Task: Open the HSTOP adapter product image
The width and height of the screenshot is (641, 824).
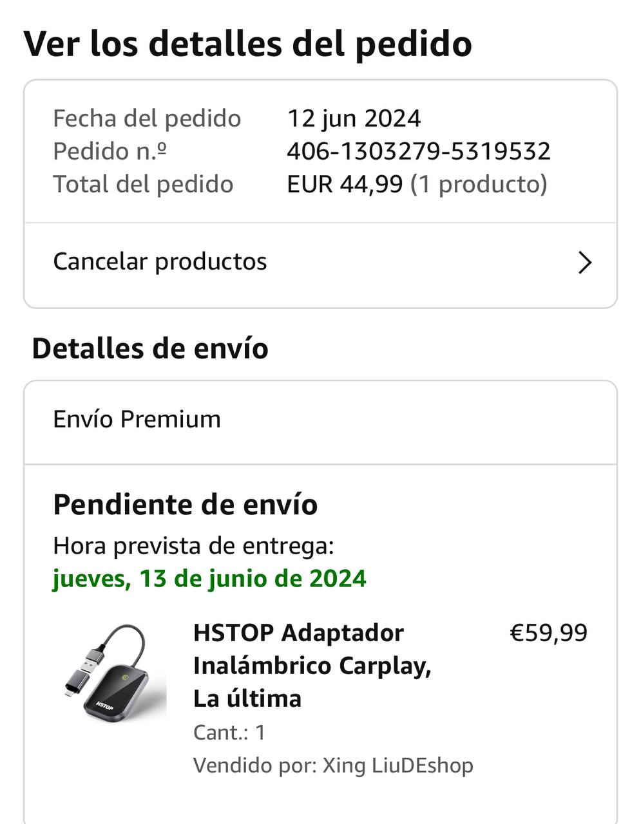Action: click(x=110, y=672)
